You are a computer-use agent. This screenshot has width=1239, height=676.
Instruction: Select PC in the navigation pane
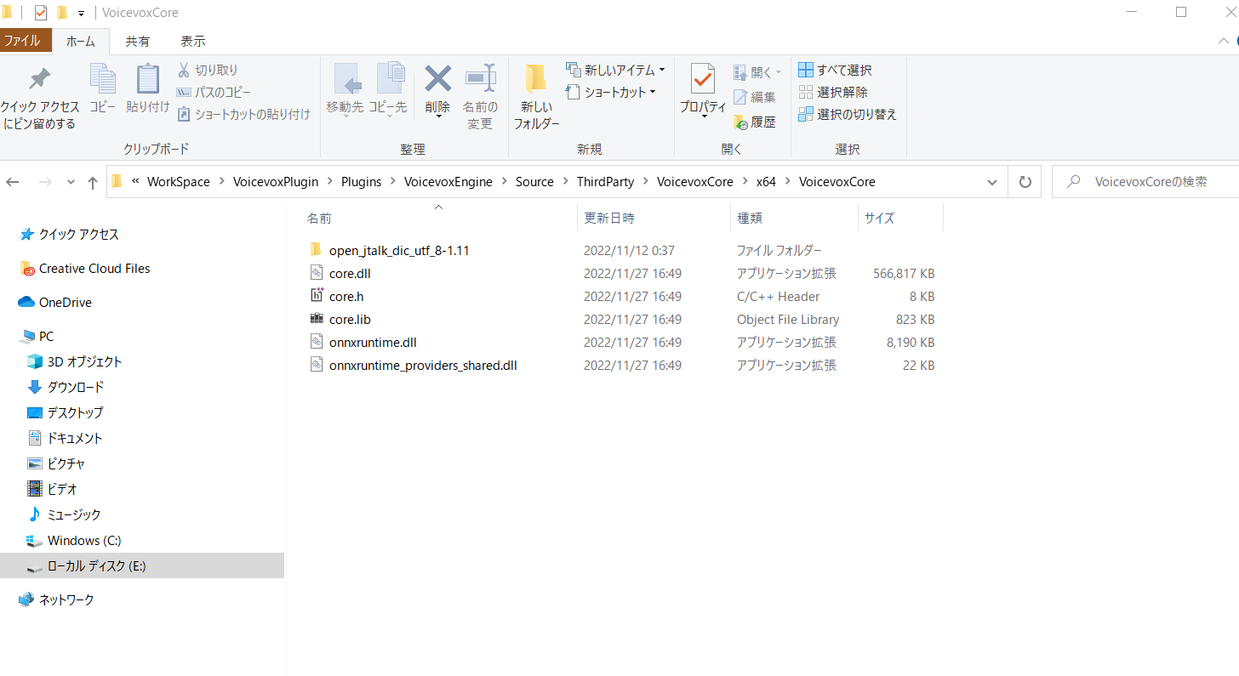coord(37,336)
